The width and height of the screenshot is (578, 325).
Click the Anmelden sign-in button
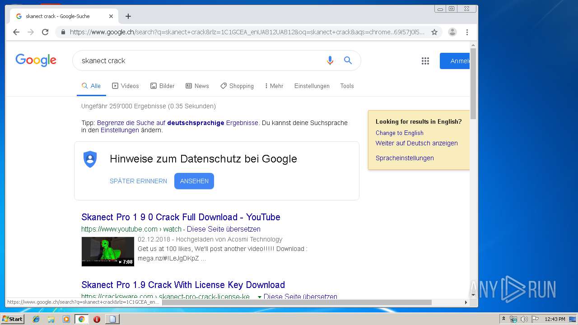coord(455,61)
